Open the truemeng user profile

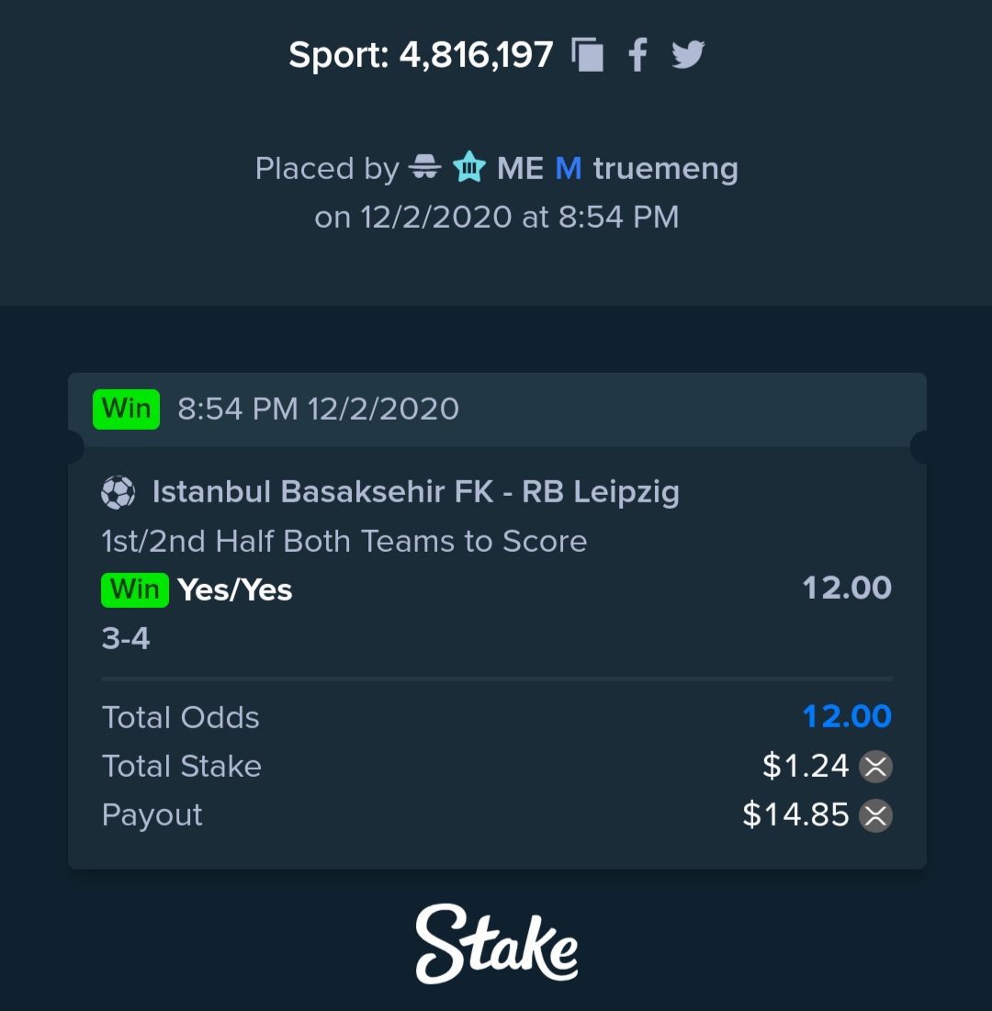click(665, 169)
